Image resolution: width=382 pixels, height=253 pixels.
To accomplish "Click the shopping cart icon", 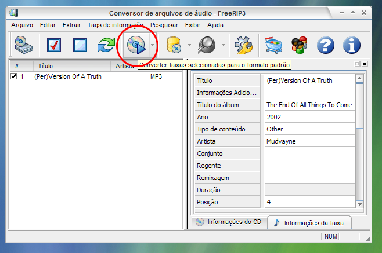I will 273,45.
